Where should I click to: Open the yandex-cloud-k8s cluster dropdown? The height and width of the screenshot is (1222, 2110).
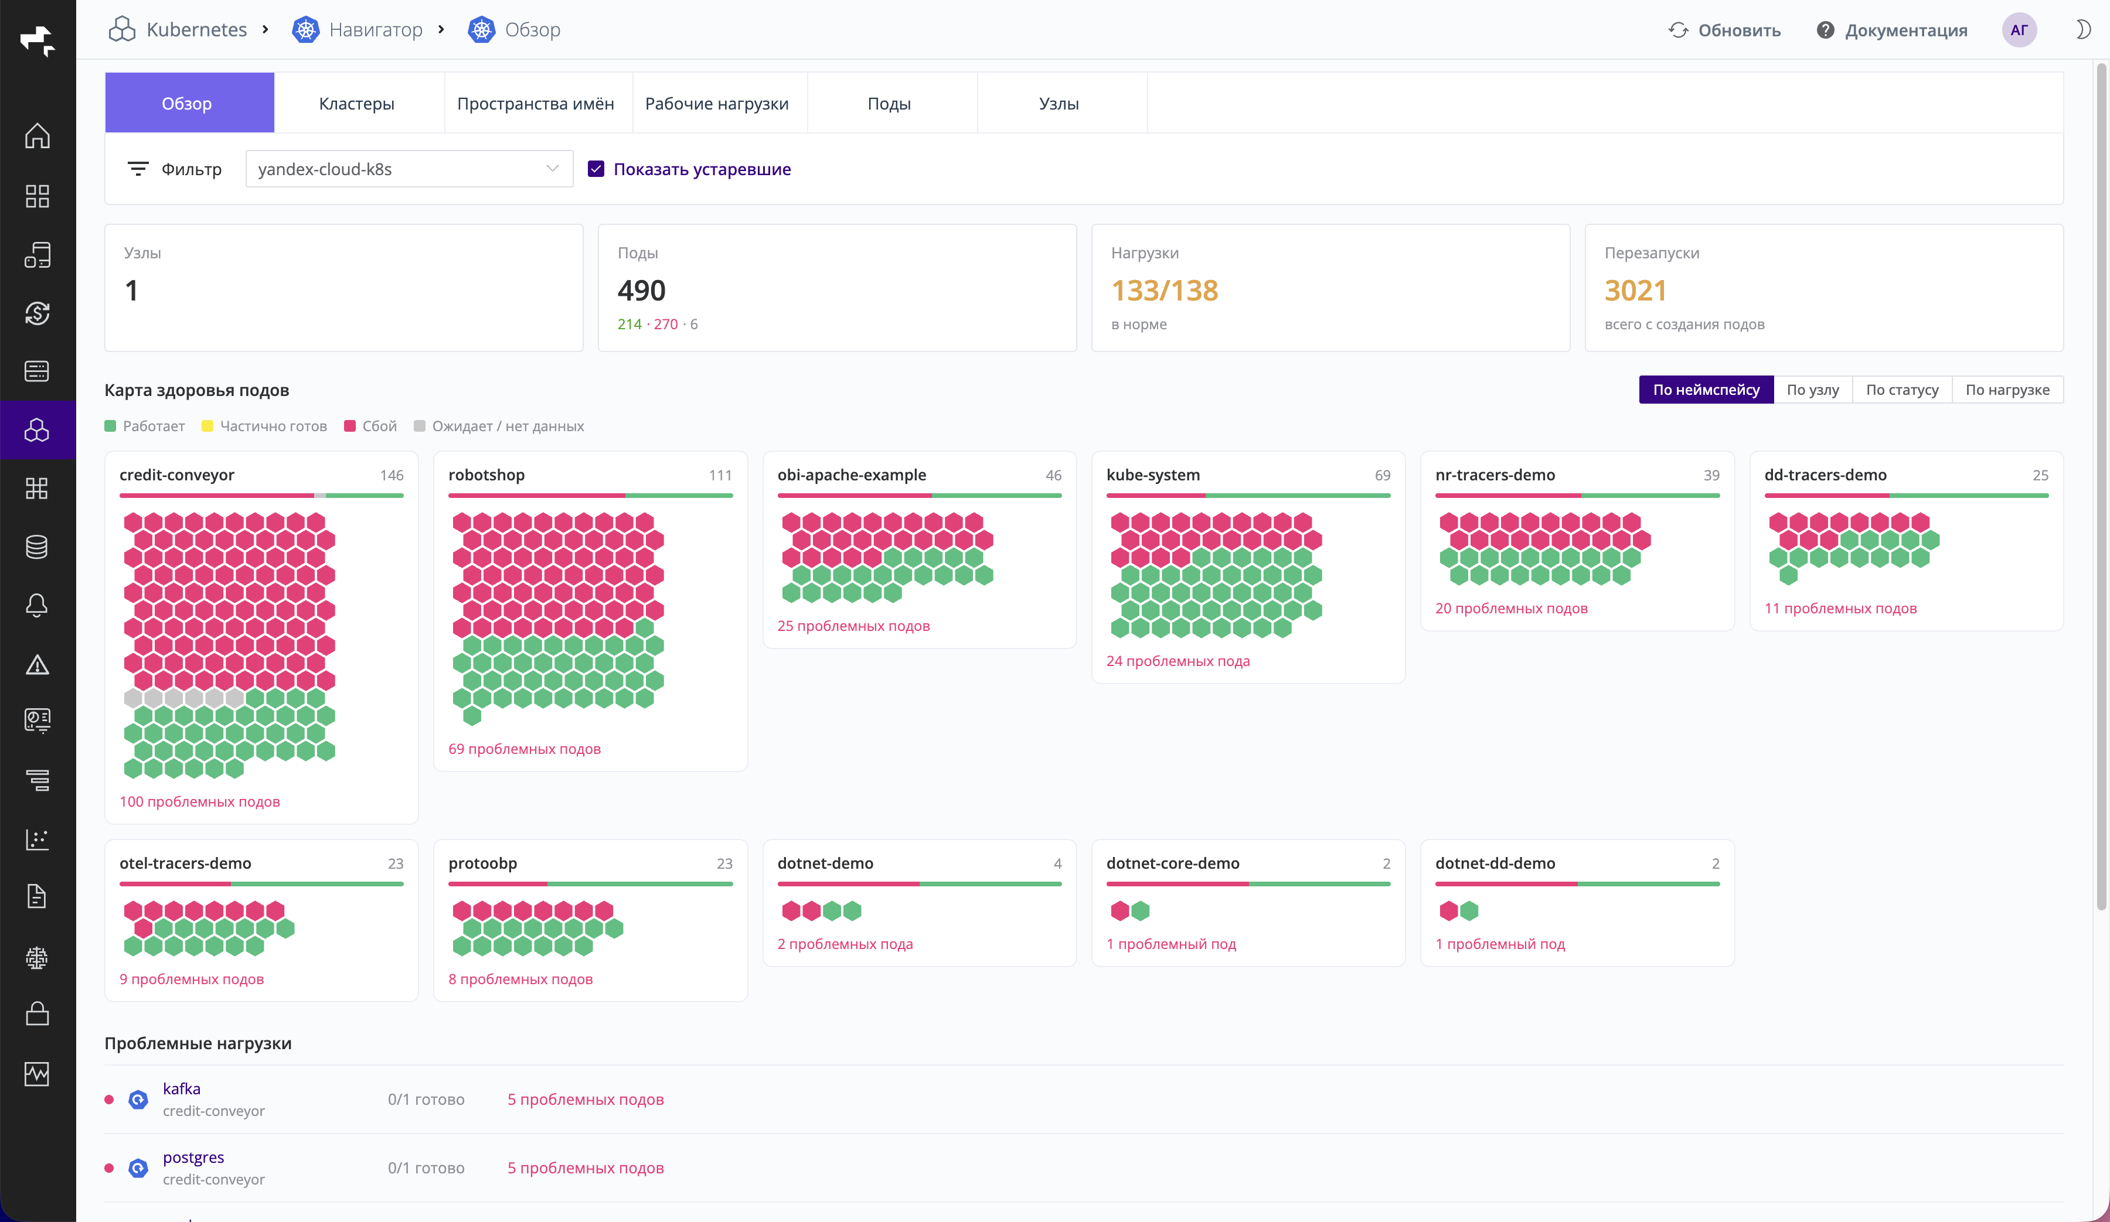409,168
